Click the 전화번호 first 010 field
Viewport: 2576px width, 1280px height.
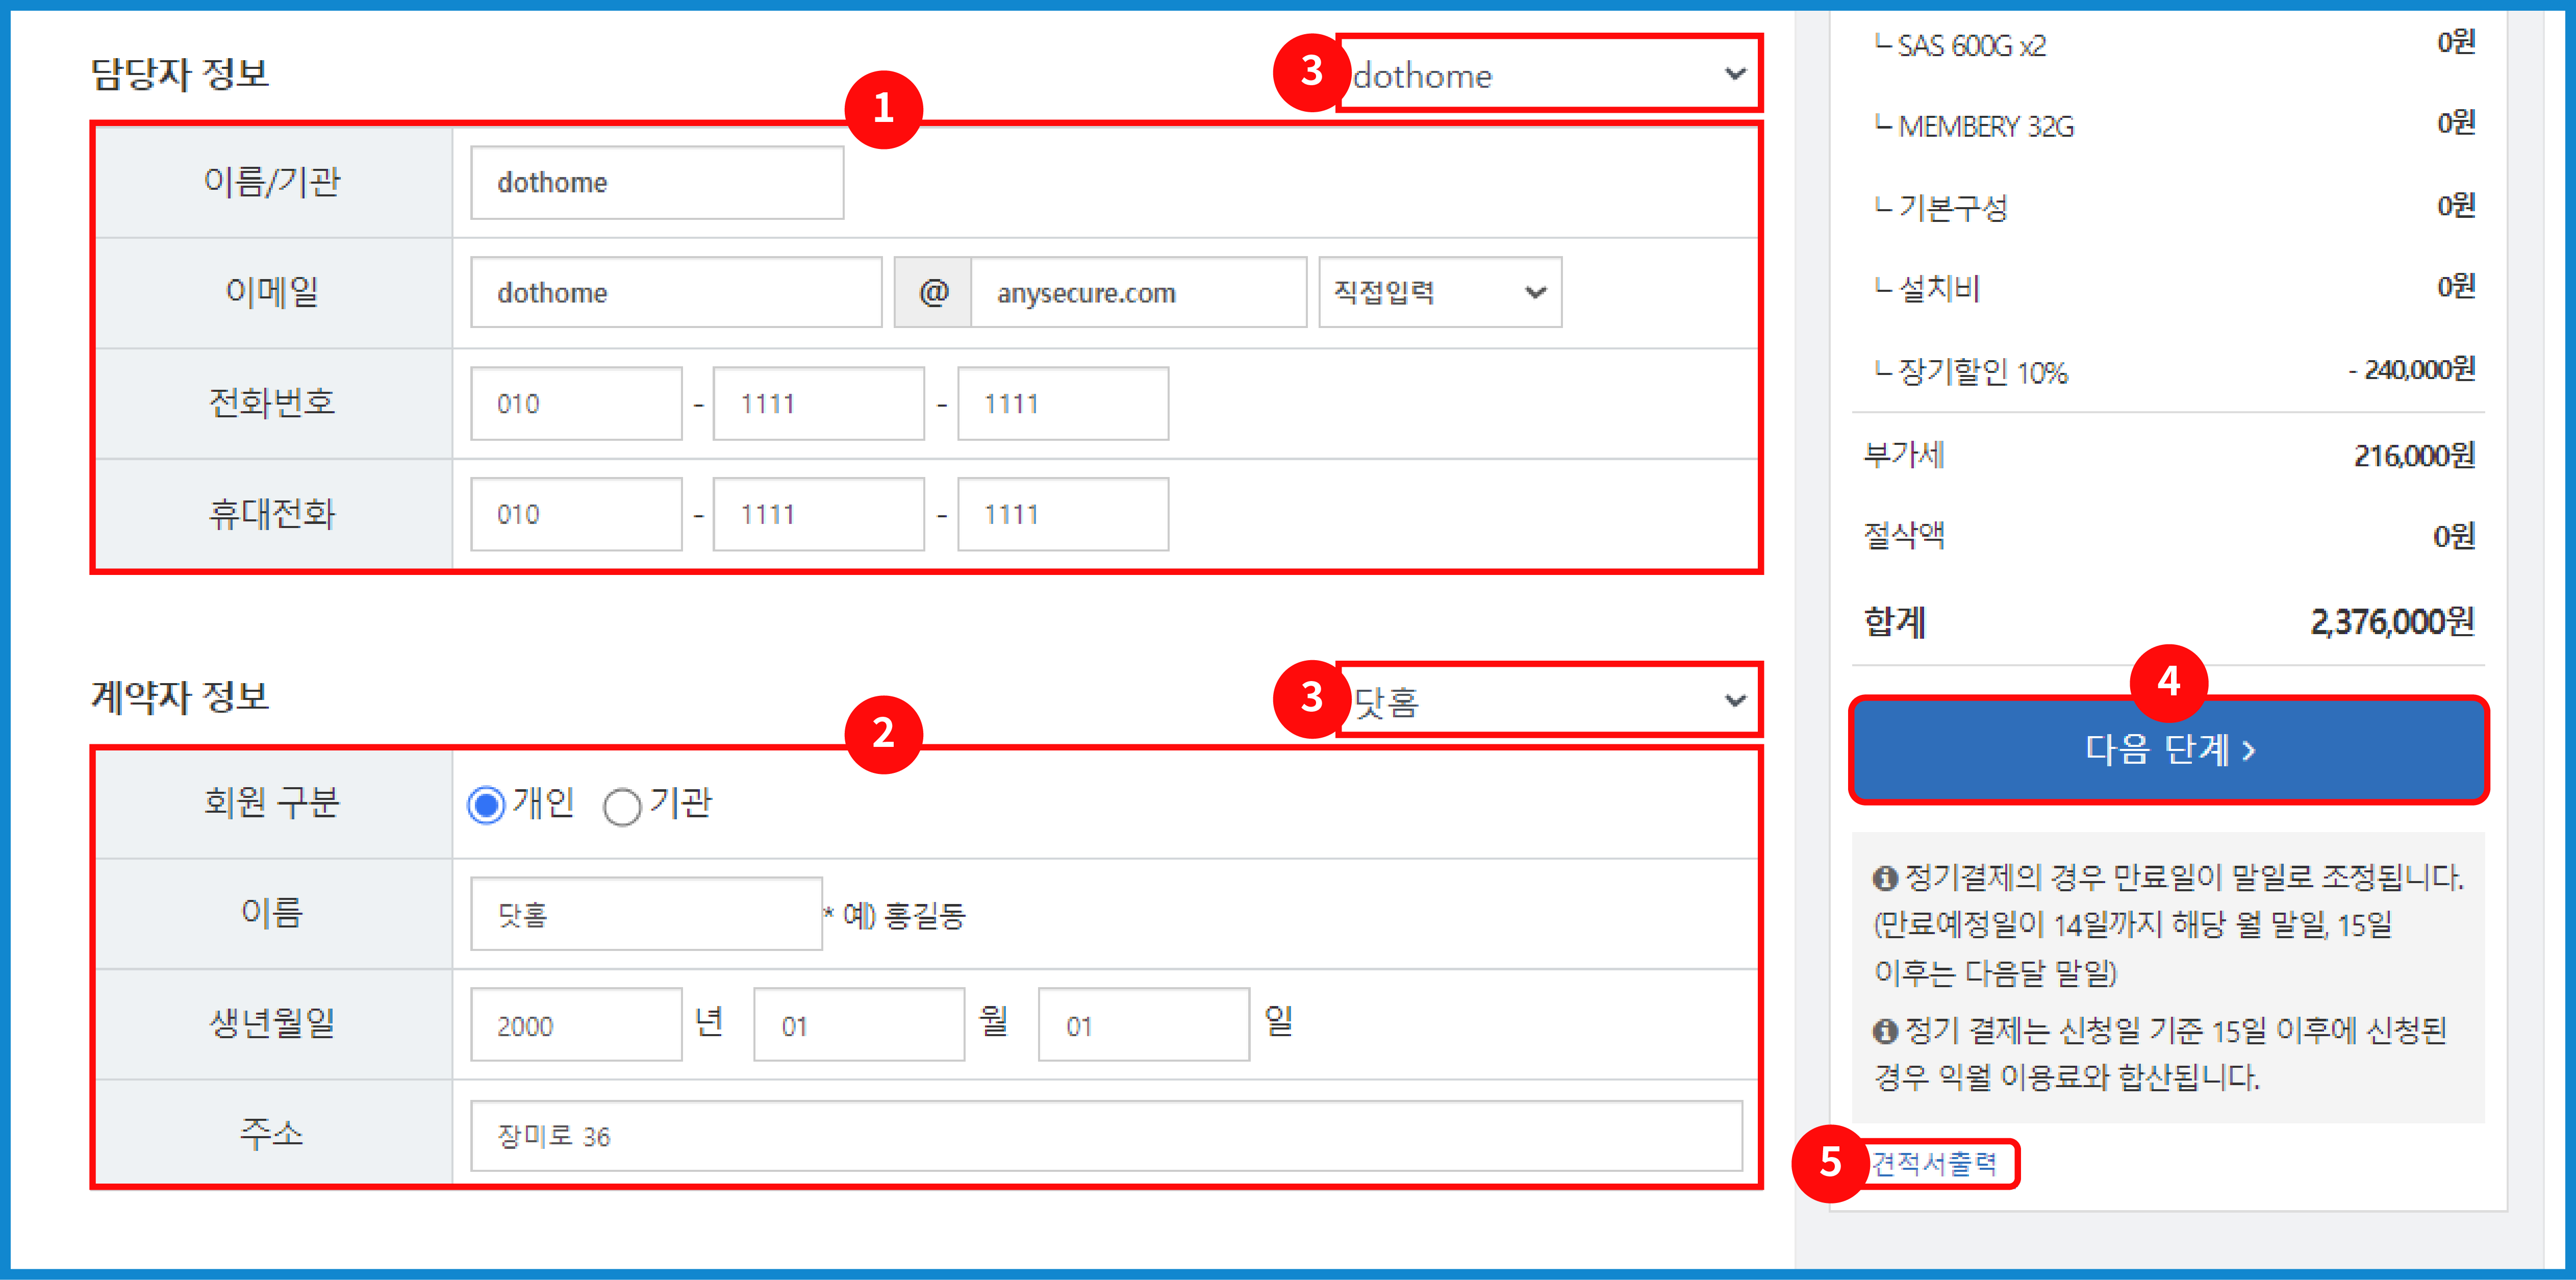tap(576, 404)
